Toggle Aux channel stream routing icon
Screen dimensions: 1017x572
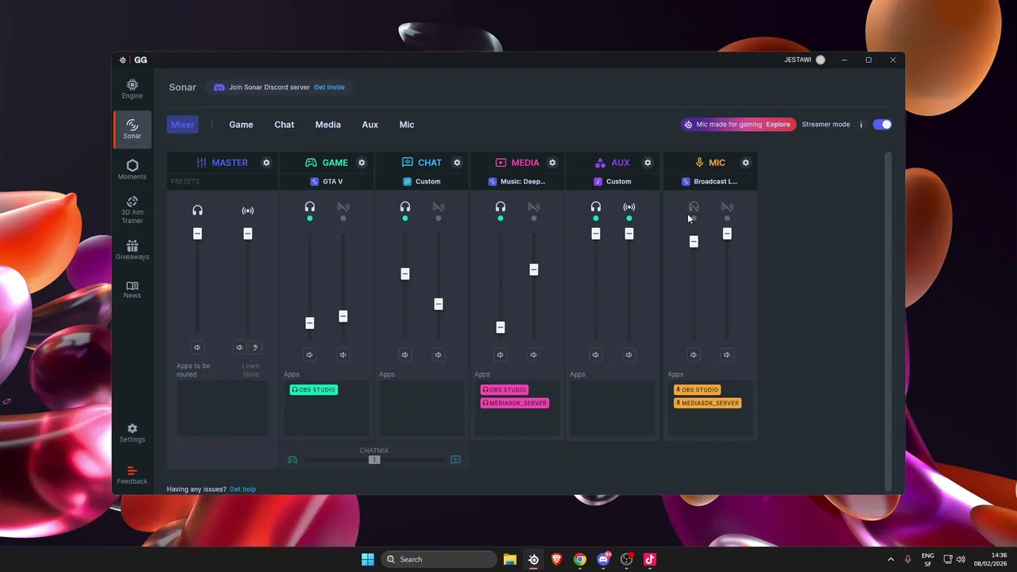tap(629, 207)
